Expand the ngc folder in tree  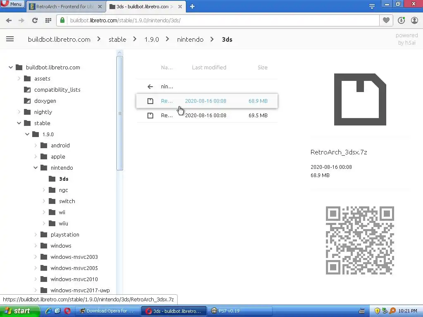pos(44,190)
